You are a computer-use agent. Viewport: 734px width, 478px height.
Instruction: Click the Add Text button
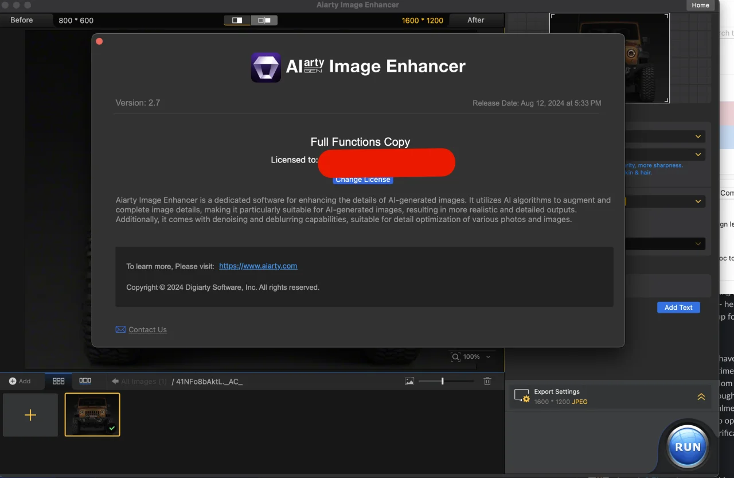pyautogui.click(x=678, y=308)
